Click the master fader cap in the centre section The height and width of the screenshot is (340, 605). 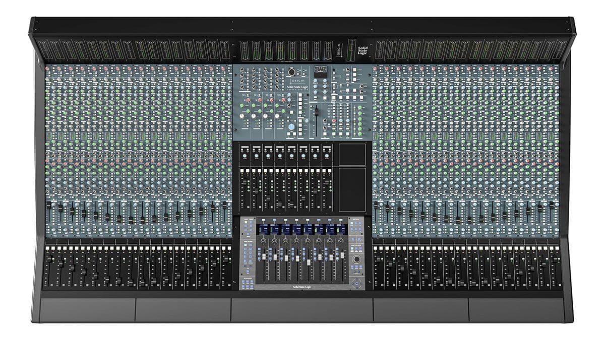316,111
